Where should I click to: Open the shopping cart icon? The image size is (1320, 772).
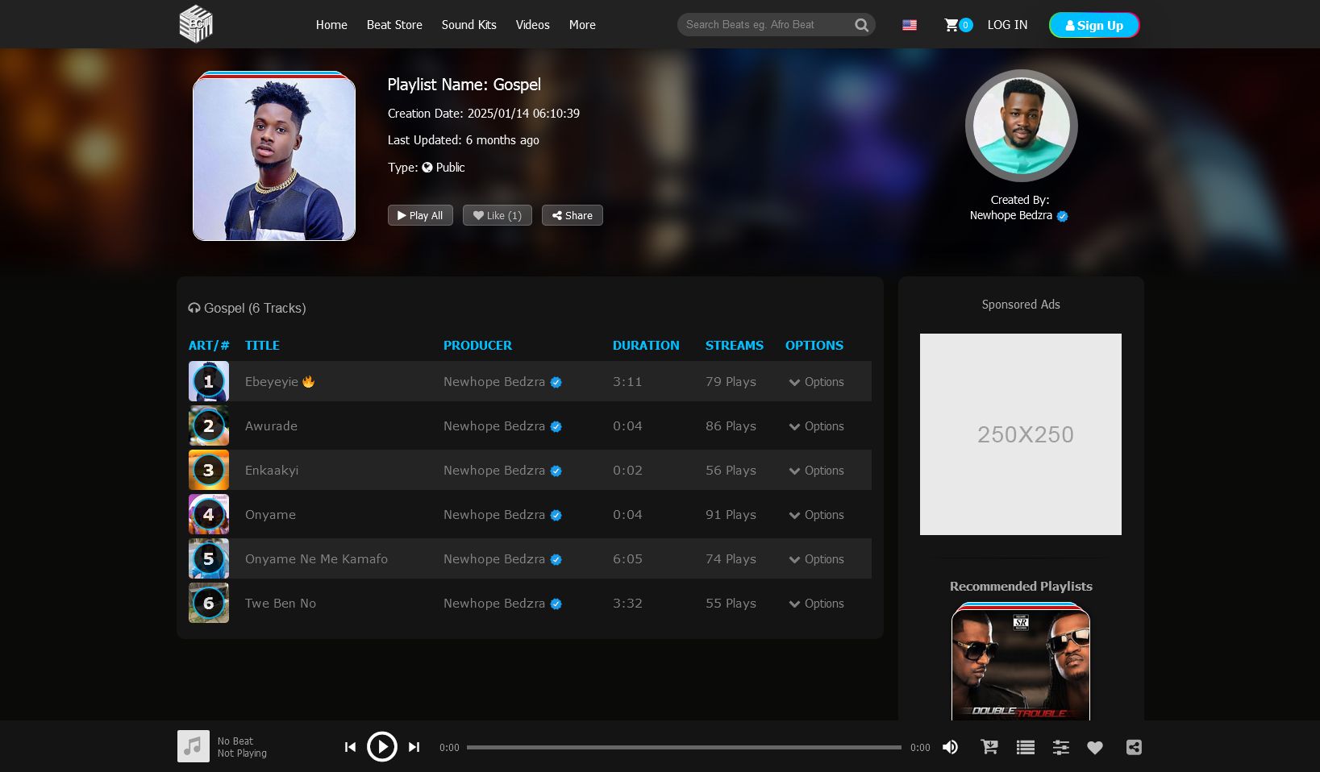(x=951, y=25)
